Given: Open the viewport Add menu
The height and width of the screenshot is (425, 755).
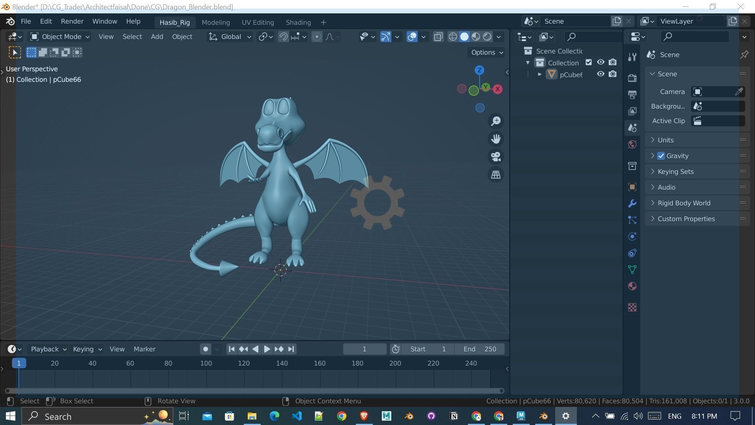Looking at the screenshot, I should [x=157, y=37].
